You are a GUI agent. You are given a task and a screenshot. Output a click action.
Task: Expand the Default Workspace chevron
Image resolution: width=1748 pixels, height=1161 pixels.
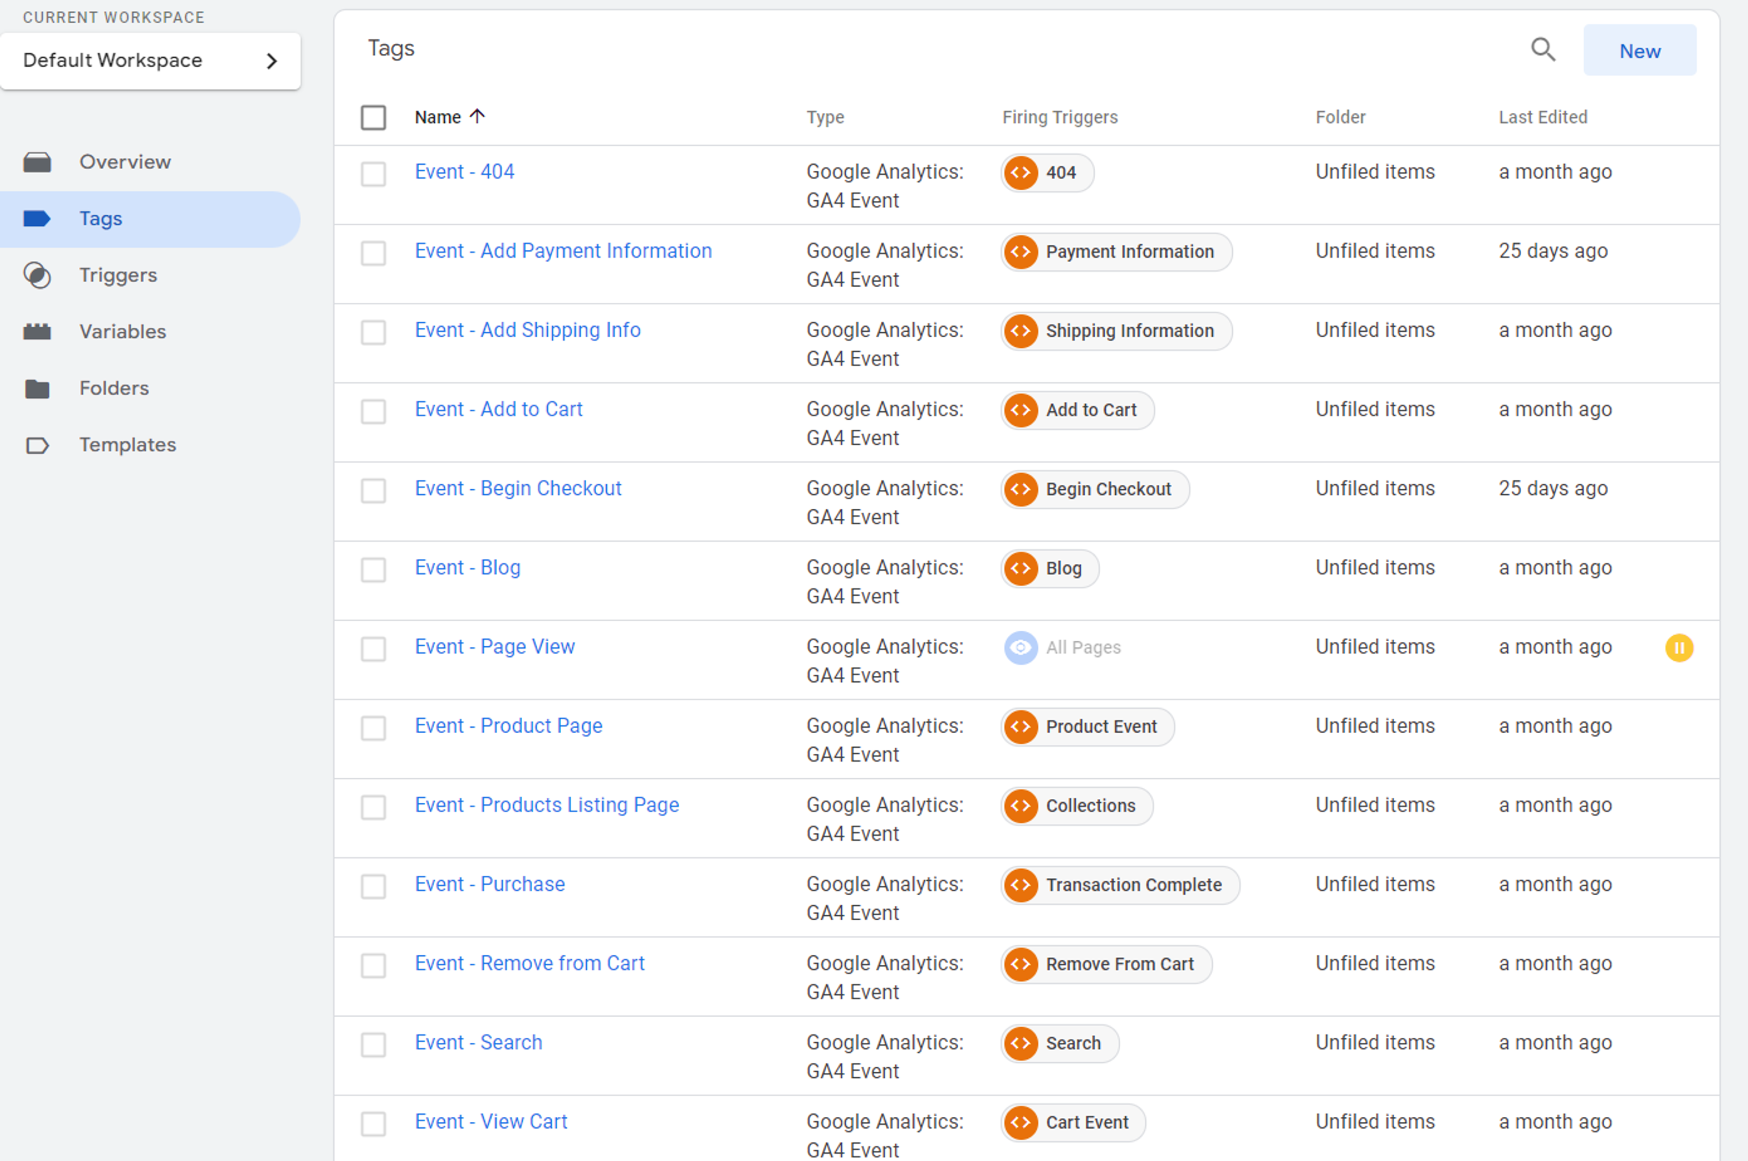click(272, 61)
